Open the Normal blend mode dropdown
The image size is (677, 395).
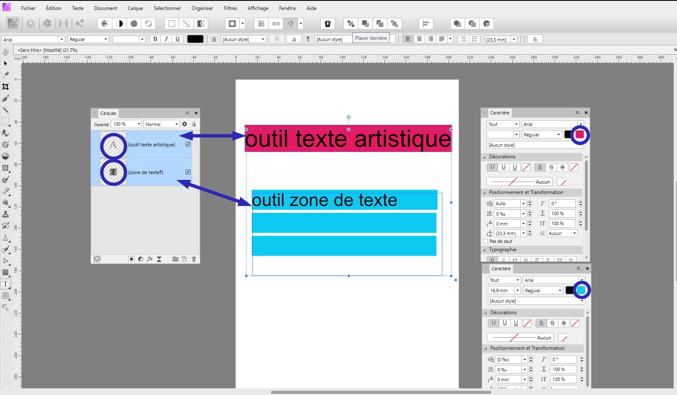161,124
